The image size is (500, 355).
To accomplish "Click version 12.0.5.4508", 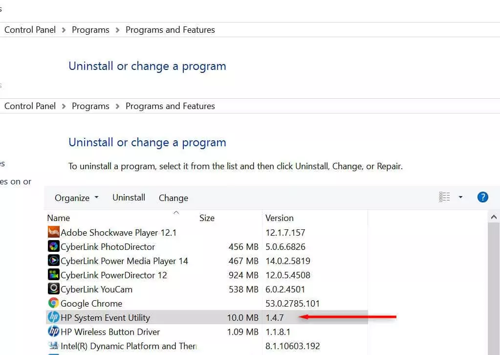I will tap(288, 275).
